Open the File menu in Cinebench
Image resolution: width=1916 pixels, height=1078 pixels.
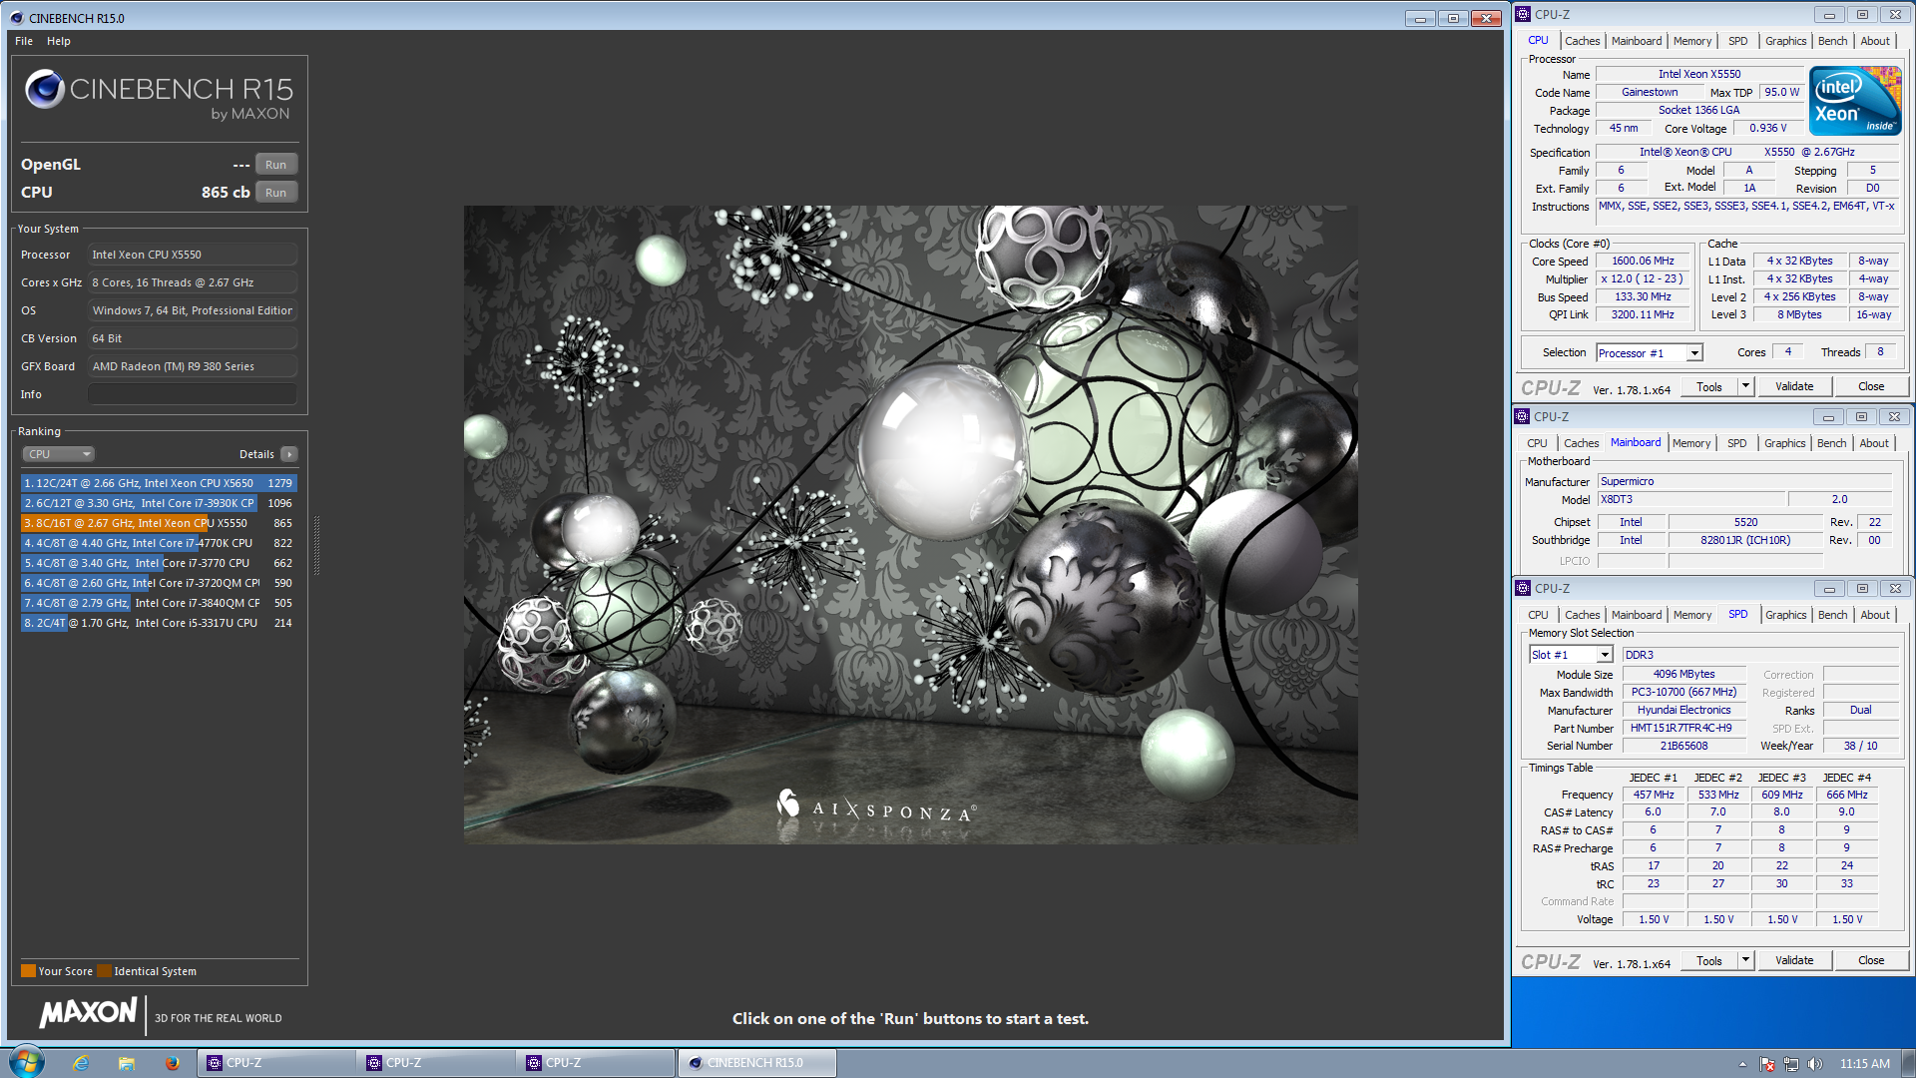[x=24, y=41]
